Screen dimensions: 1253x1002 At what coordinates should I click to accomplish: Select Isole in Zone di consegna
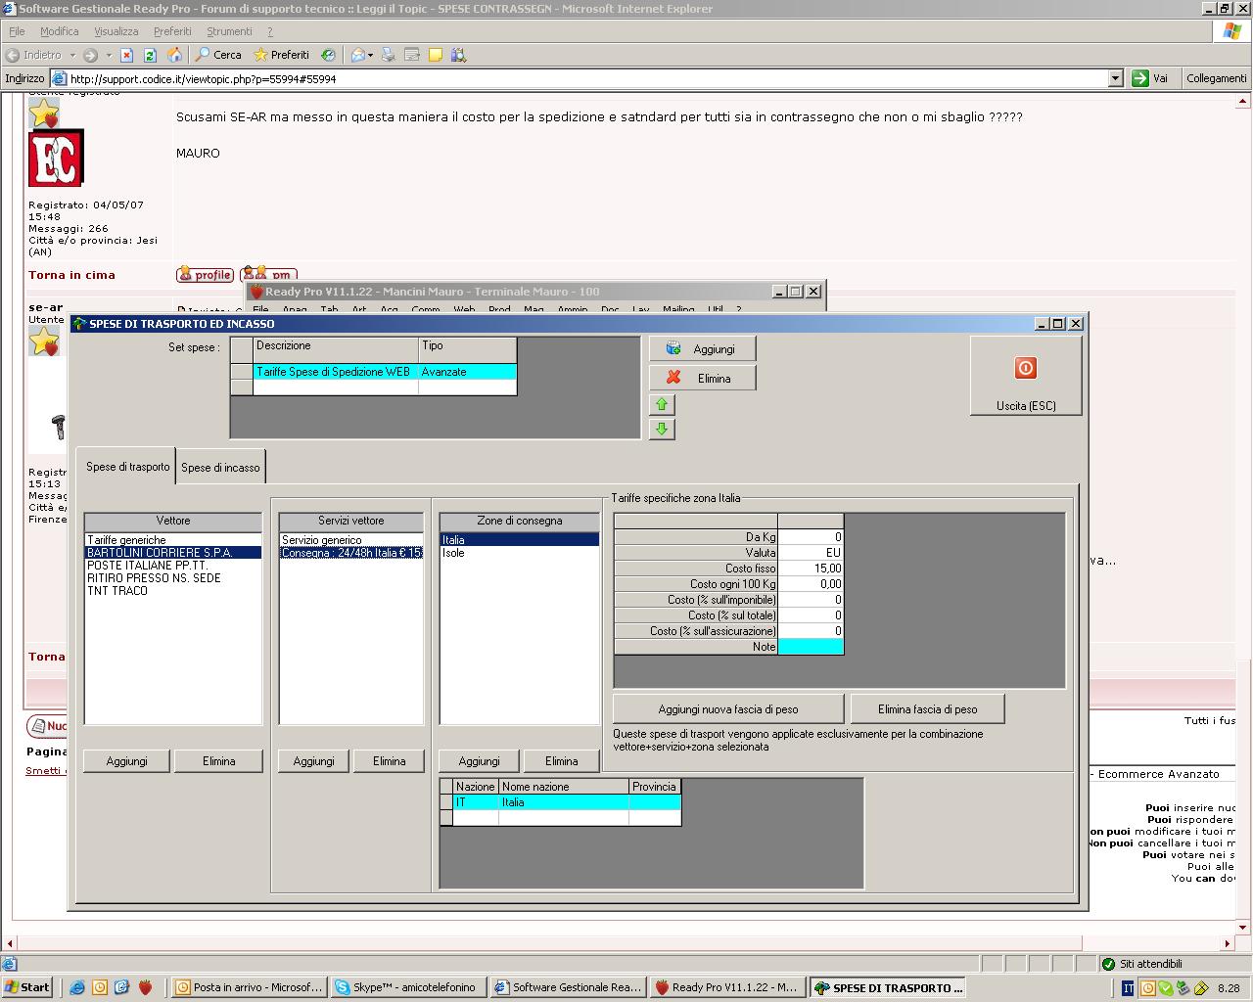tap(519, 553)
